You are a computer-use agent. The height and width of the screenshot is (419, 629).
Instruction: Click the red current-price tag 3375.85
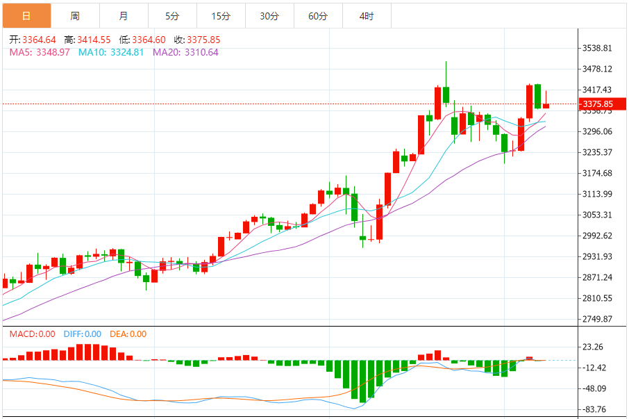pyautogui.click(x=603, y=104)
